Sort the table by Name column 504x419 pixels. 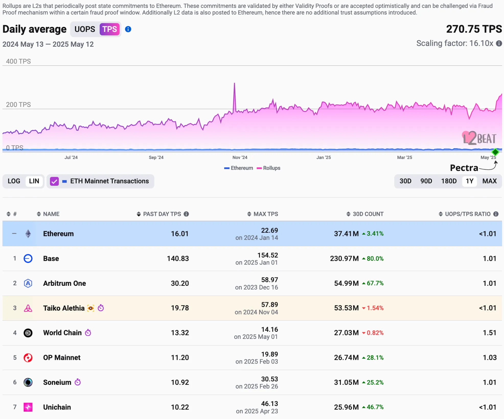pyautogui.click(x=48, y=214)
